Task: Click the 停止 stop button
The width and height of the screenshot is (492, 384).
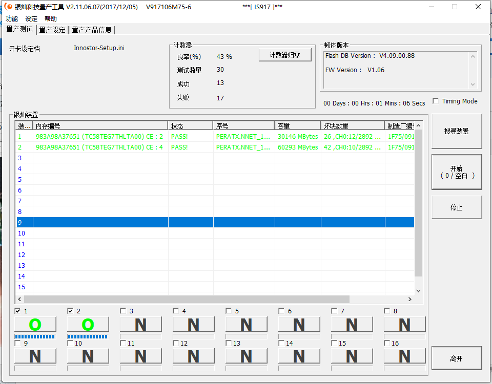Action: pos(457,207)
